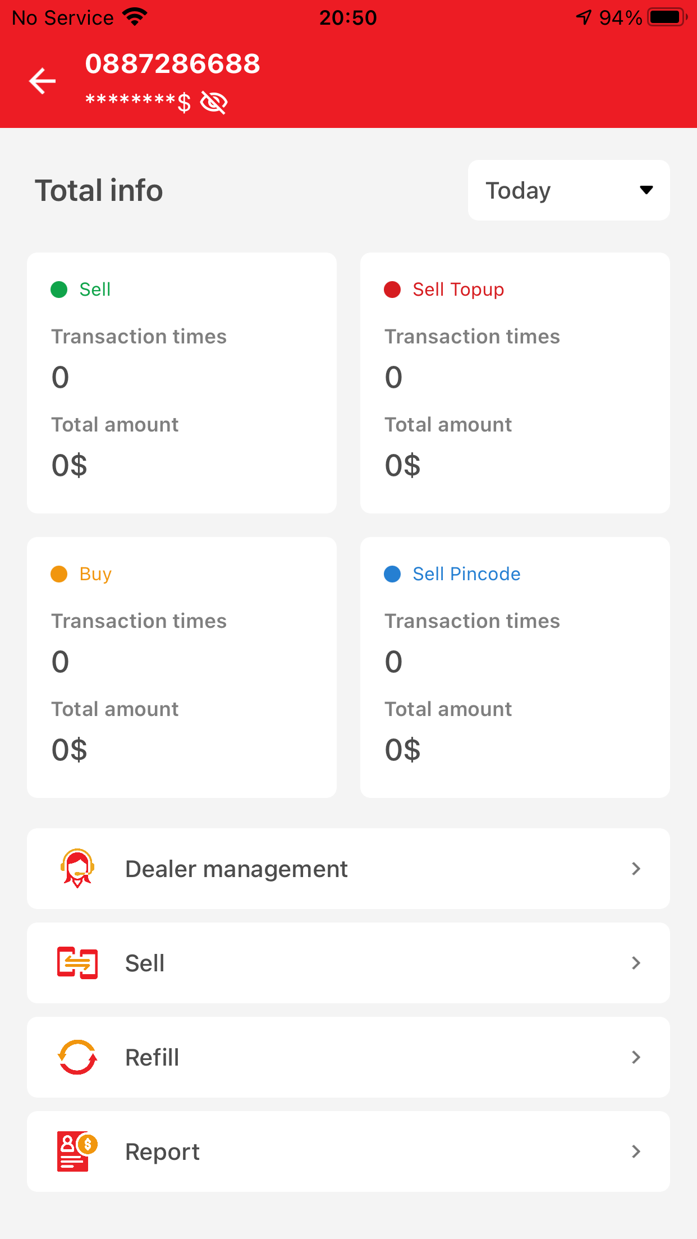Viewport: 697px width, 1239px height.
Task: Toggle balance visibility eye icon
Action: [x=214, y=103]
